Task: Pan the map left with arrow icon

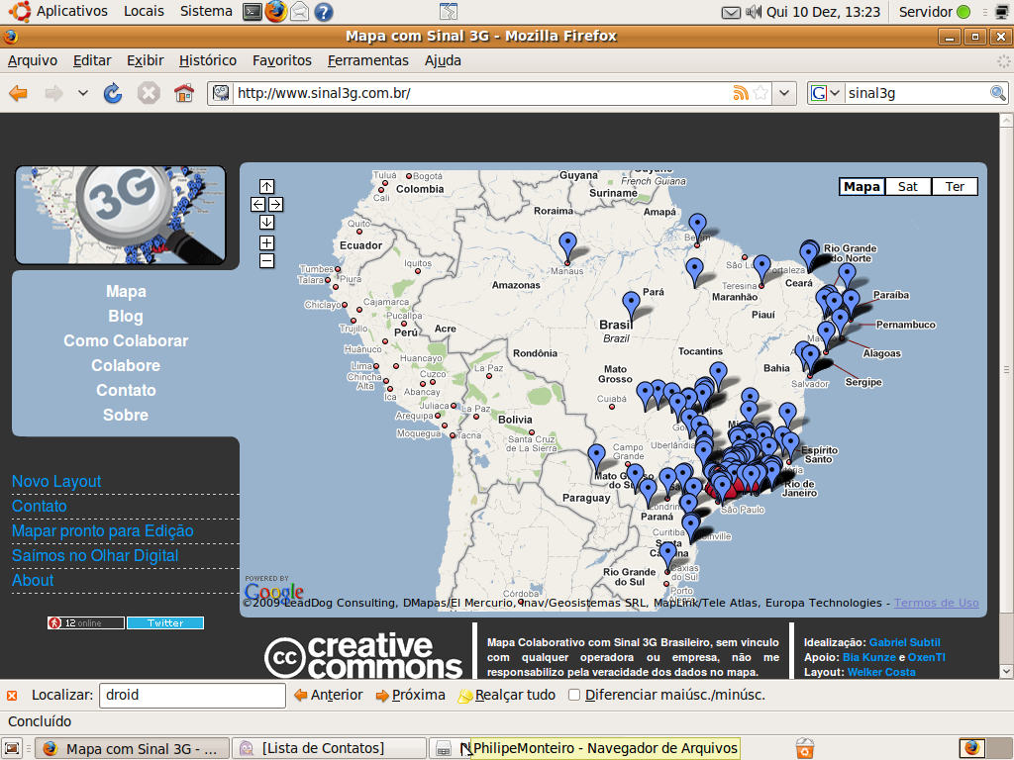Action: pyautogui.click(x=258, y=205)
